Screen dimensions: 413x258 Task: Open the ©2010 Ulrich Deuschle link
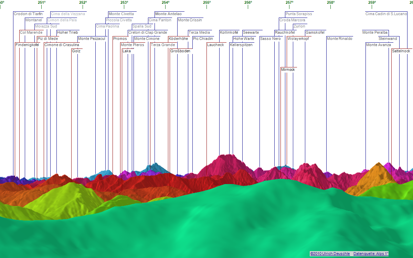pos(330,254)
